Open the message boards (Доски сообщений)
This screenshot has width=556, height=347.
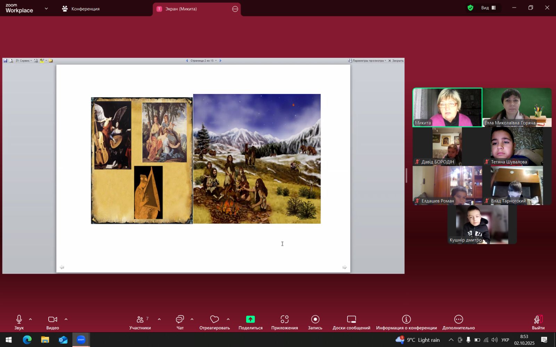tap(351, 322)
